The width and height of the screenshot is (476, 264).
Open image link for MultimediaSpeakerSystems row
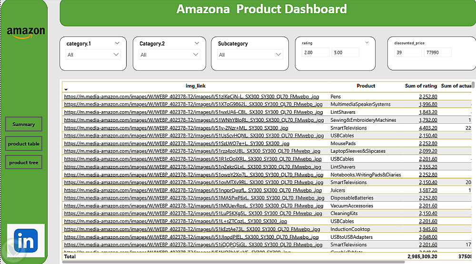coord(193,104)
